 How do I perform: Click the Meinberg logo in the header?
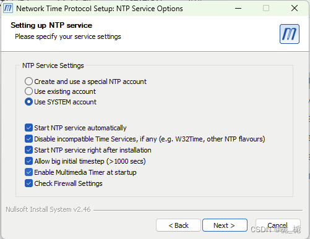click(x=290, y=34)
